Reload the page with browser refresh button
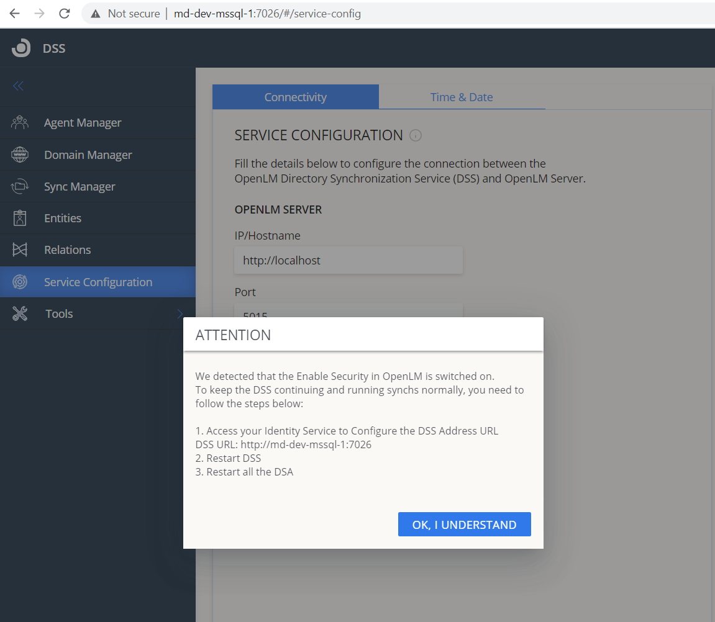 (64, 13)
